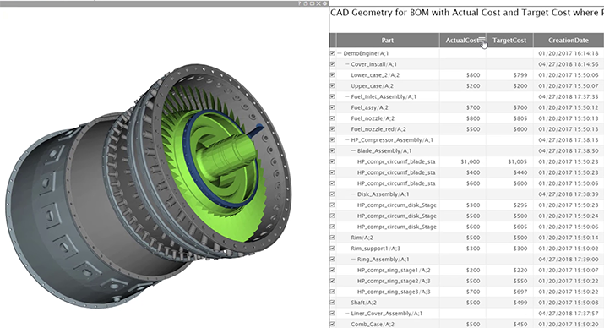Viewport: 604px width, 328px height.
Task: Toggle checkbox for Fuel_Inlet_Assembly/A;1 row
Action: click(x=333, y=96)
